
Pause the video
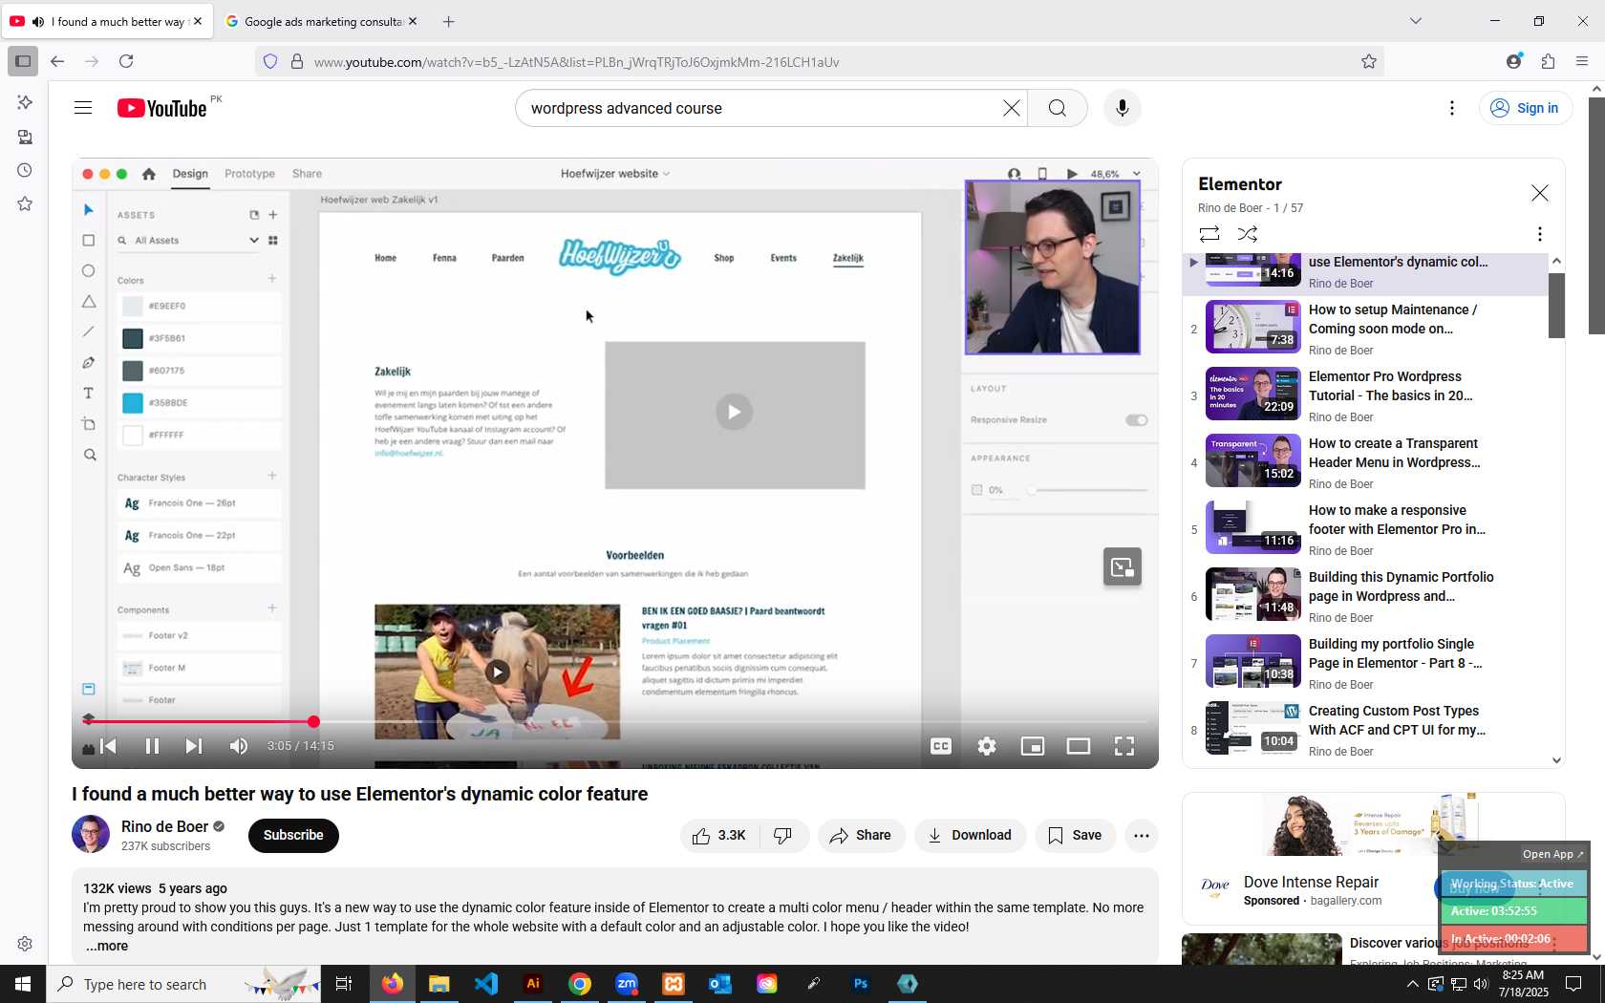click(152, 746)
